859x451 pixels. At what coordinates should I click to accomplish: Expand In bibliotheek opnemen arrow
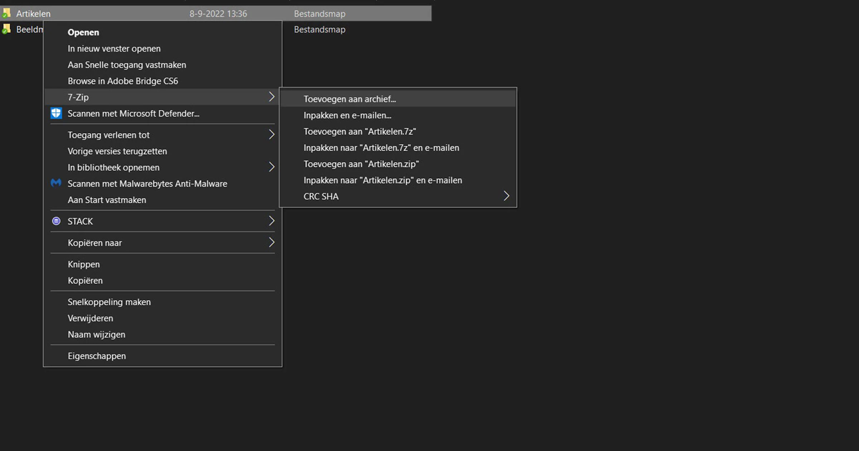click(x=272, y=167)
